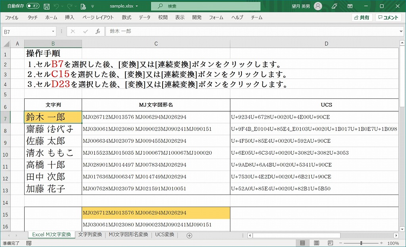
Task: Click the print preview document icon
Action: point(83,6)
